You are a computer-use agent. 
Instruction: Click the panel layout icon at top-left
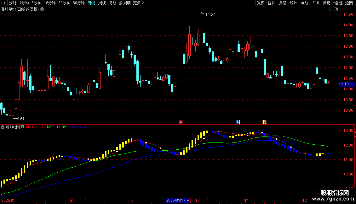(x=3, y=3)
